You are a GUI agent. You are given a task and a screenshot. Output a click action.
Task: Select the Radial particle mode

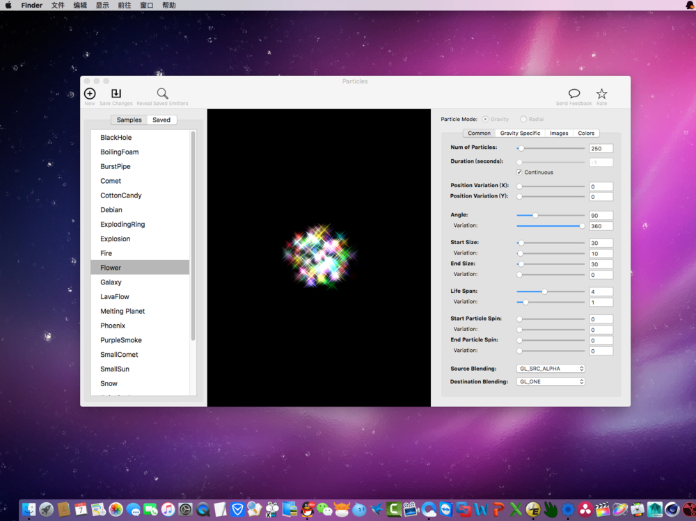pos(523,120)
